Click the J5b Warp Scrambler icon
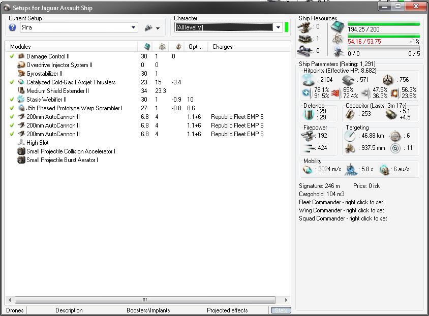The height and width of the screenshot is (316, 429). [21, 108]
